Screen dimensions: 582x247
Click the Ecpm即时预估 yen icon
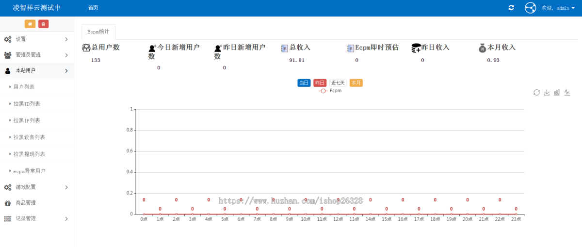pos(351,48)
